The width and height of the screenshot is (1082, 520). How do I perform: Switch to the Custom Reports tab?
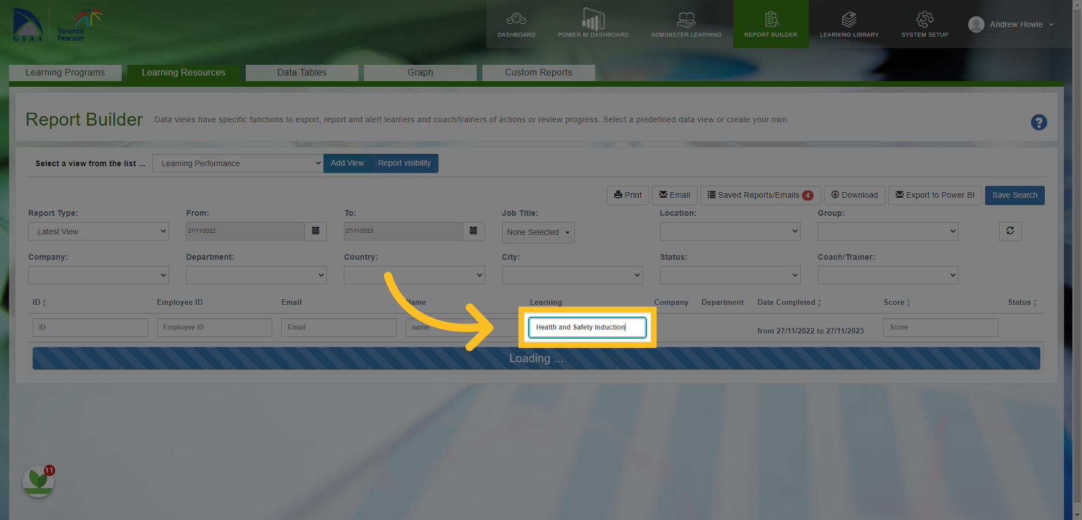[x=539, y=73]
